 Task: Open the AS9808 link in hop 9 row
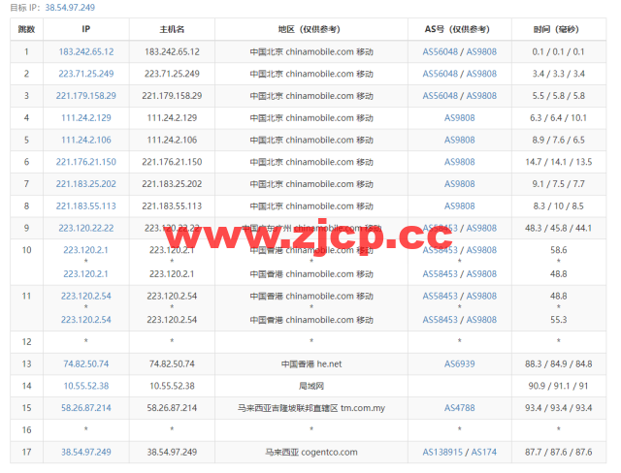[x=481, y=228]
